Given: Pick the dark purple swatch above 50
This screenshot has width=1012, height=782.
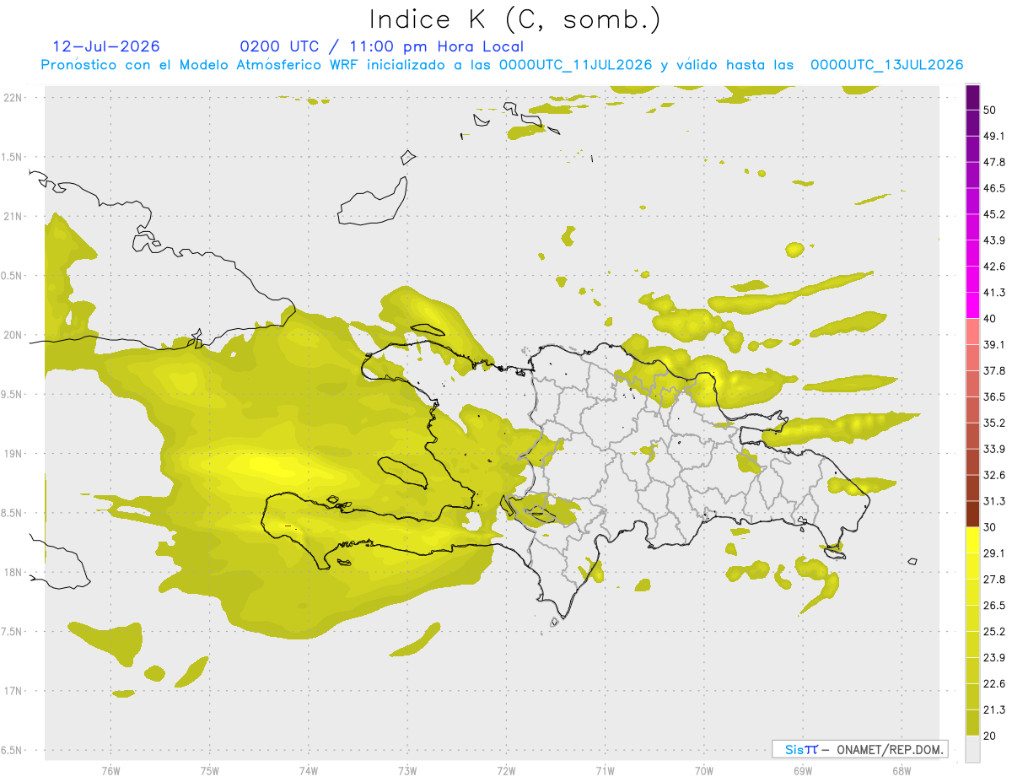Looking at the screenshot, I should (x=972, y=97).
